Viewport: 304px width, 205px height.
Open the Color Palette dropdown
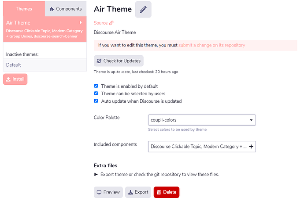pos(202,120)
